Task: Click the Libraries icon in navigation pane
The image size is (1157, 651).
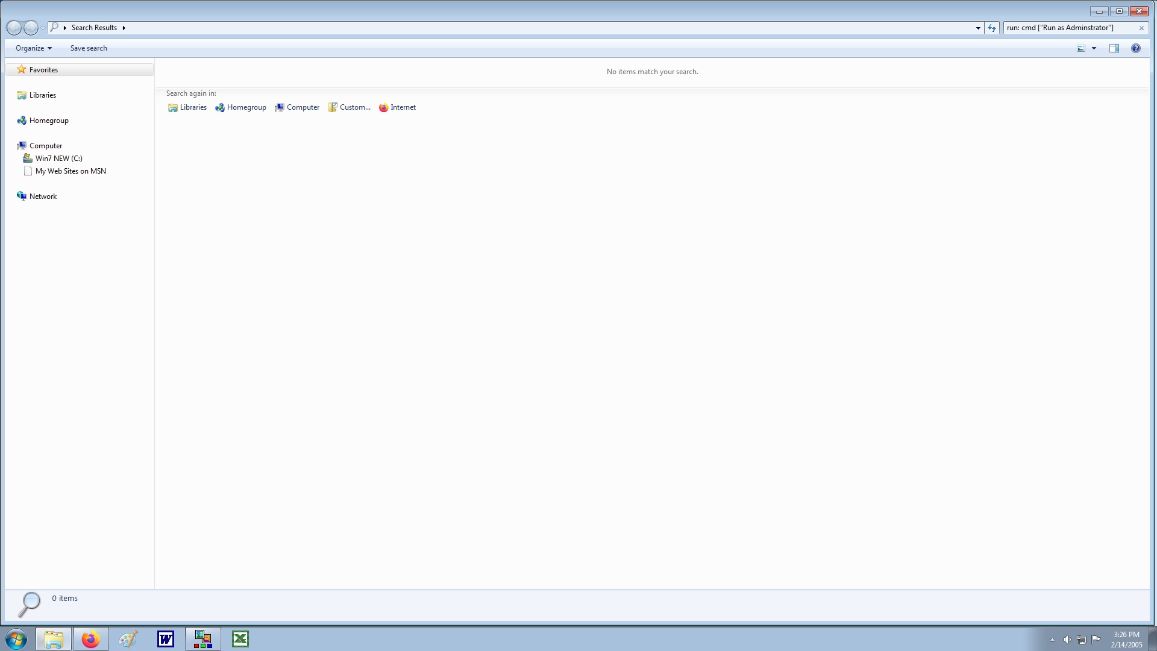Action: tap(22, 95)
